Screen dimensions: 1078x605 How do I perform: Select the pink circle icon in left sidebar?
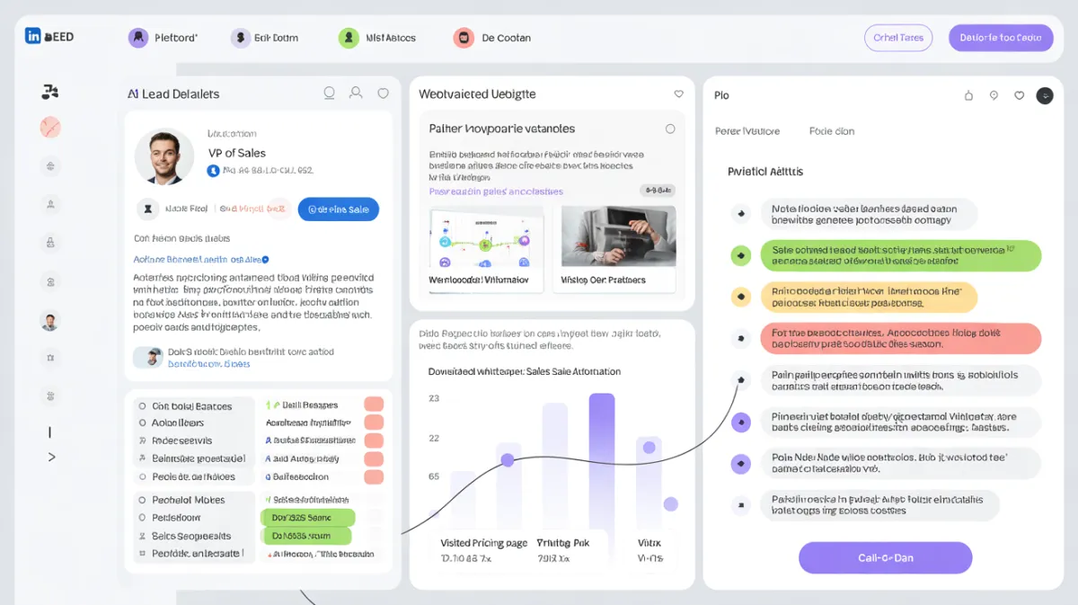[50, 128]
